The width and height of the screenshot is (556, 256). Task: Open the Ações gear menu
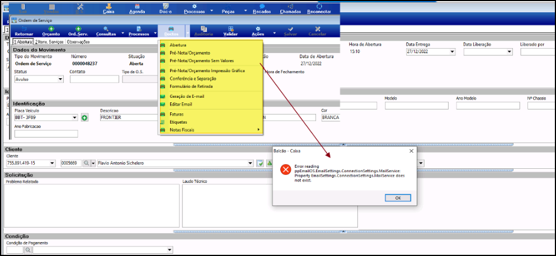(x=257, y=29)
